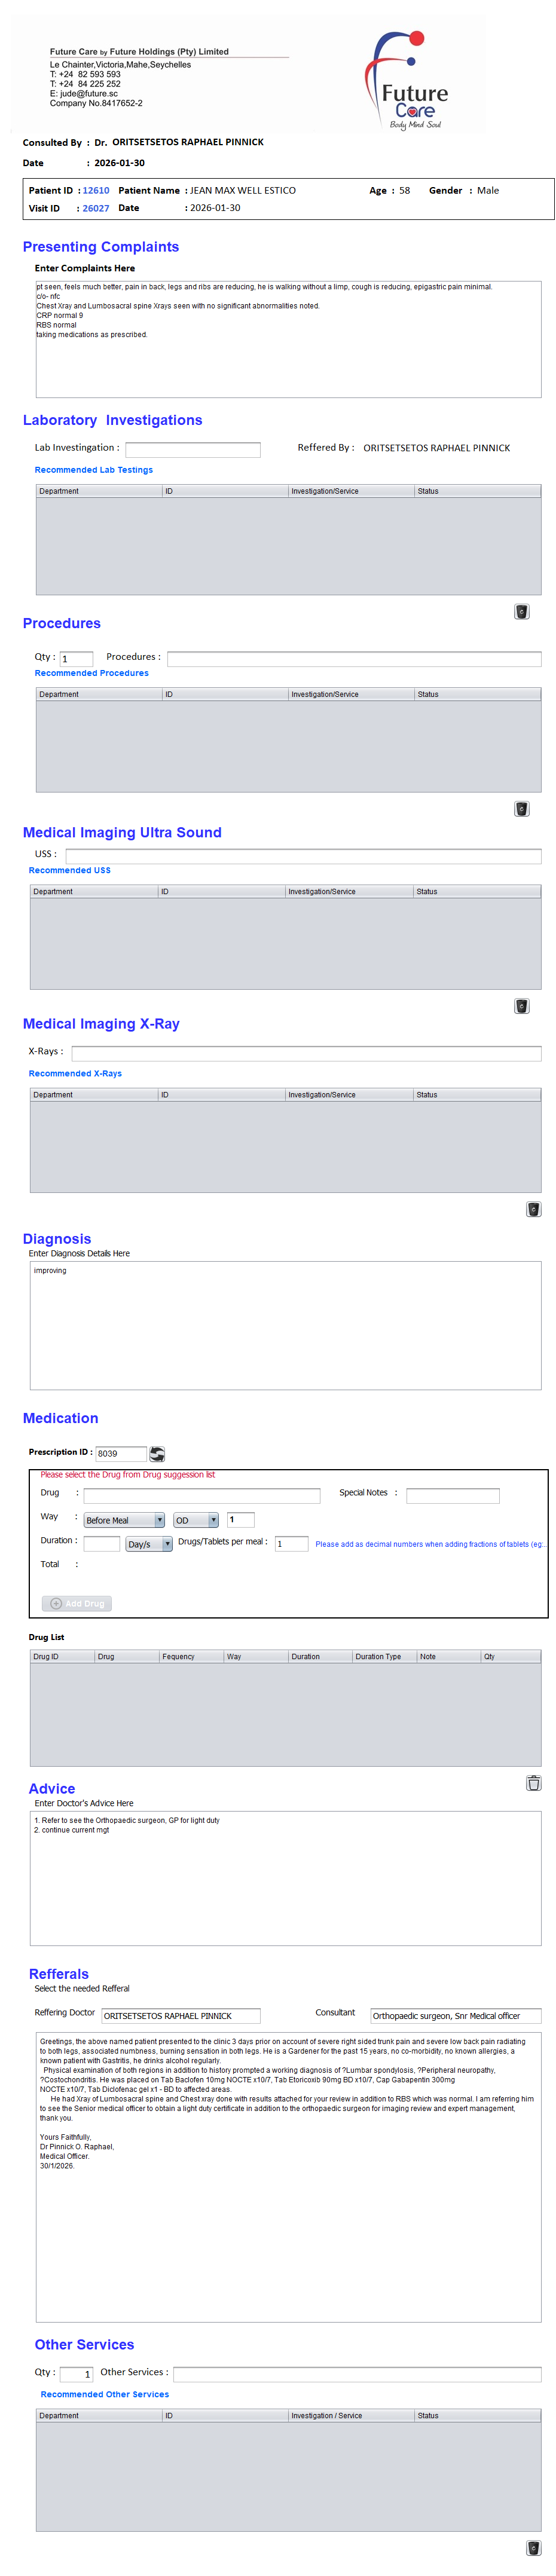
Task: Click trash icon below Ultra Sound table
Action: tap(521, 1006)
